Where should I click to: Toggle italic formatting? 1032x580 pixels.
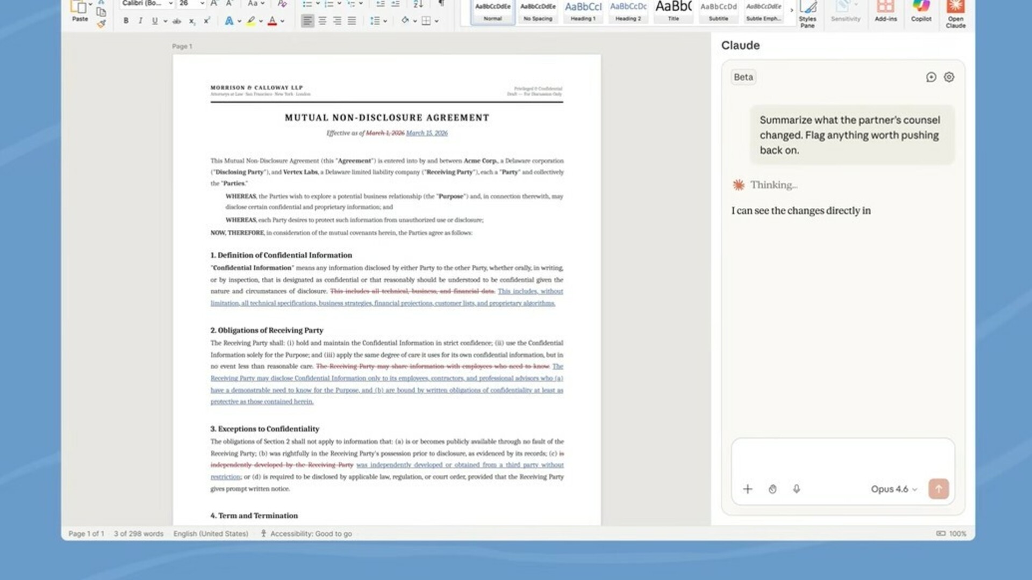140,21
